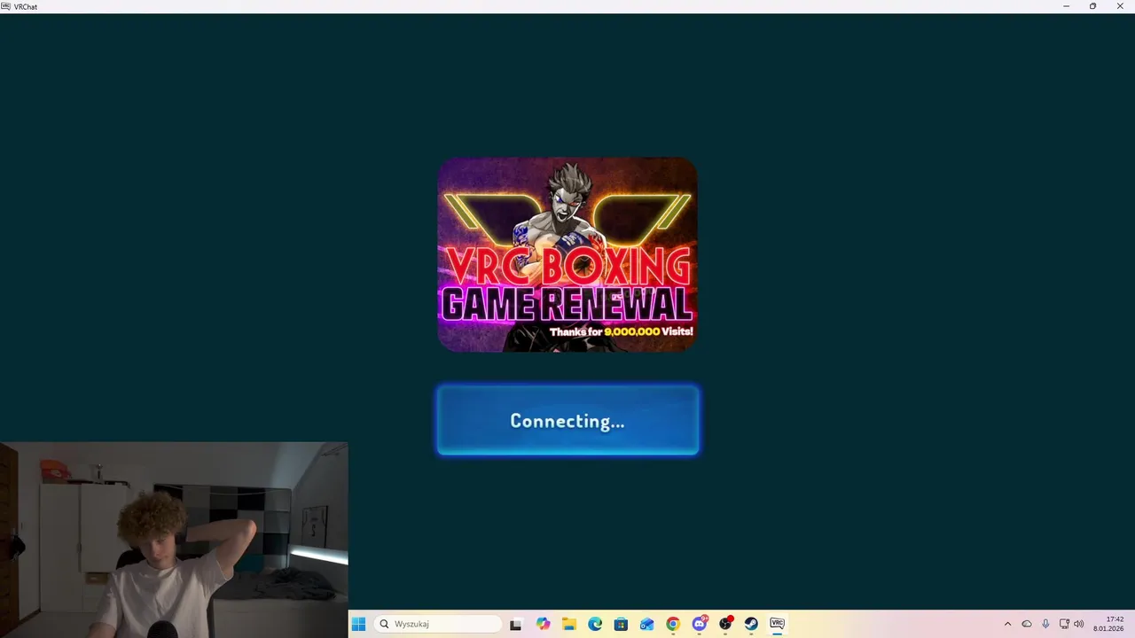Image resolution: width=1135 pixels, height=638 pixels.
Task: Click the OneDrive cloud tray icon
Action: (1027, 624)
